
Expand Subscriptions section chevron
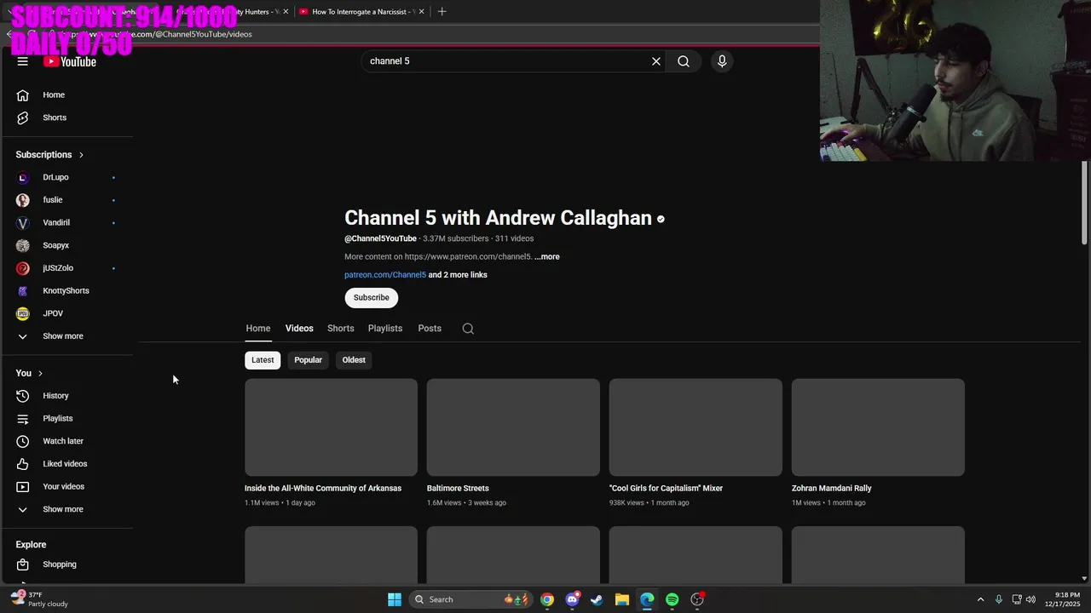click(x=81, y=155)
